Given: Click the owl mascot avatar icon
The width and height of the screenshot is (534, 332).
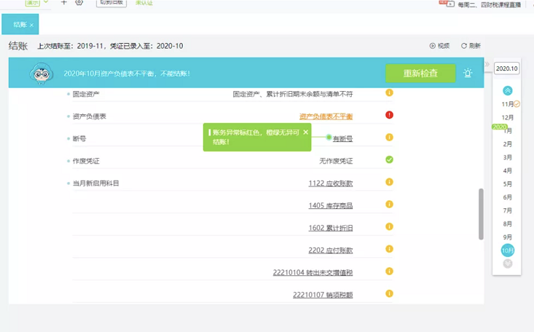Looking at the screenshot, I should [x=41, y=74].
